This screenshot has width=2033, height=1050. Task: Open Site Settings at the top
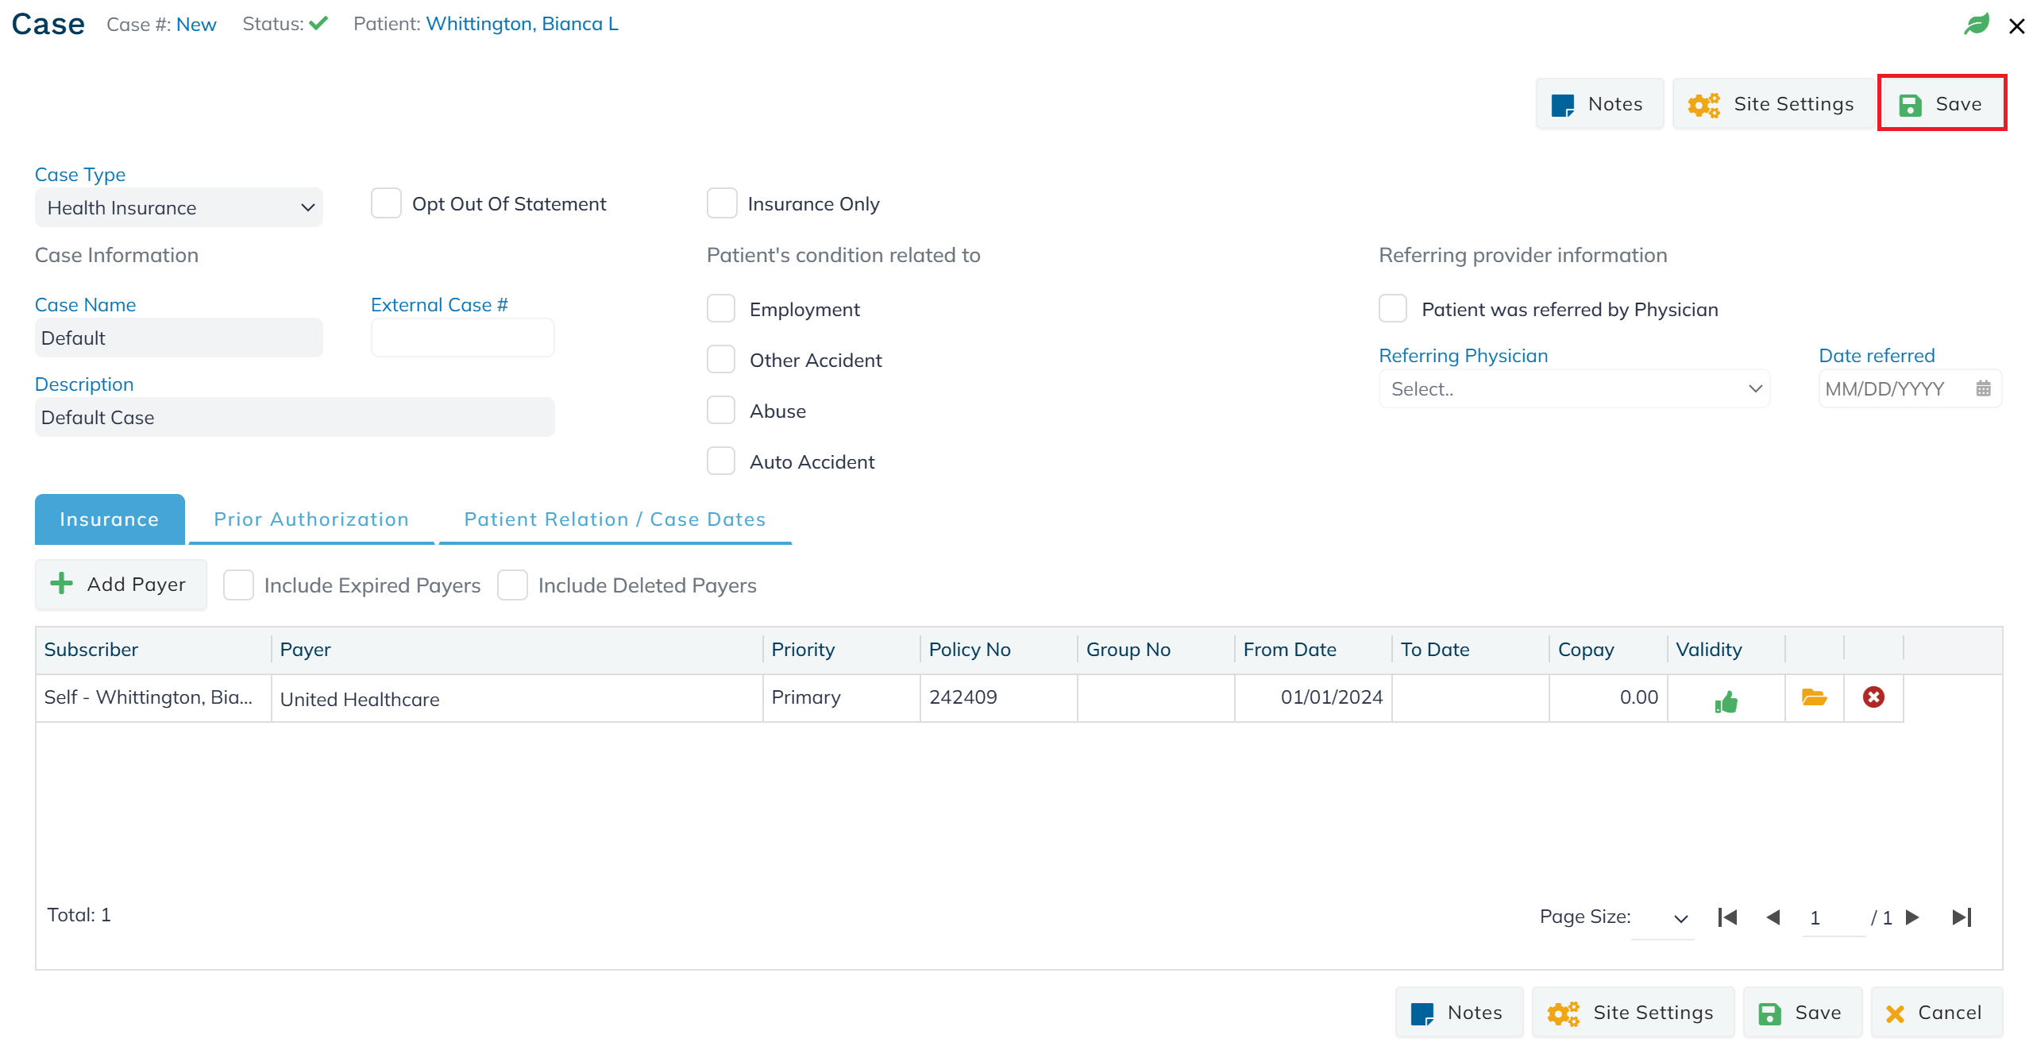(1773, 104)
